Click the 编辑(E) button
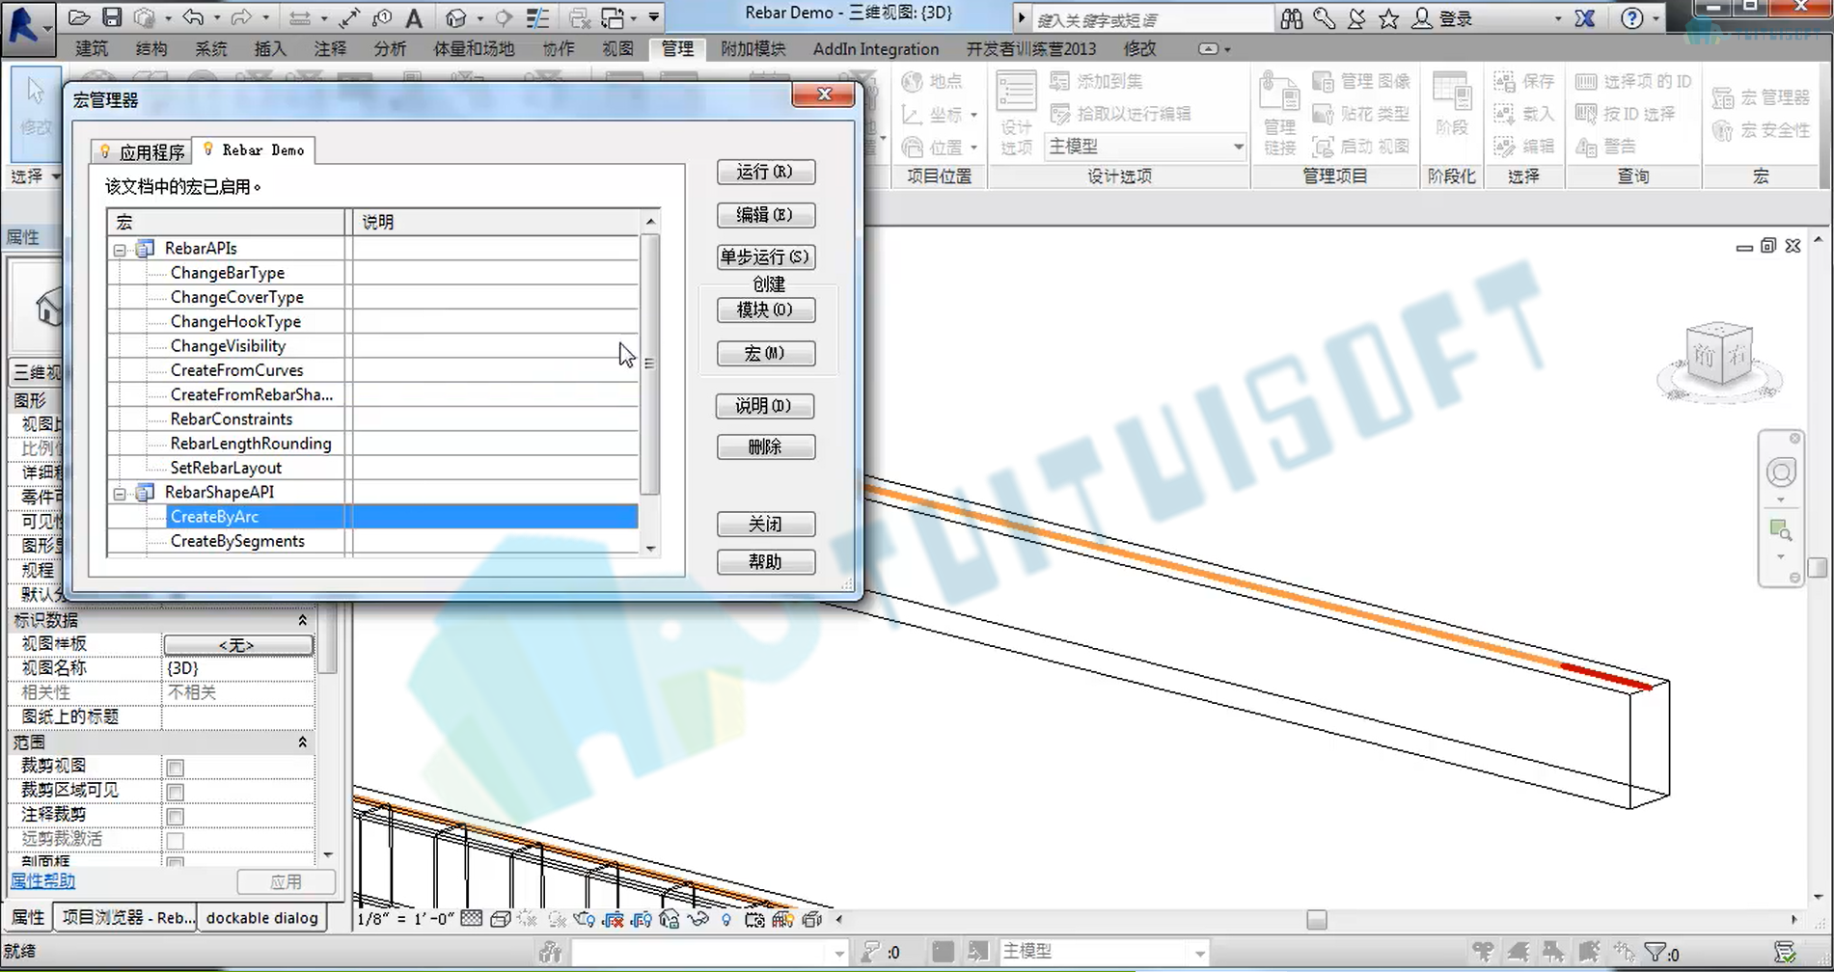This screenshot has width=1834, height=972. [766, 214]
